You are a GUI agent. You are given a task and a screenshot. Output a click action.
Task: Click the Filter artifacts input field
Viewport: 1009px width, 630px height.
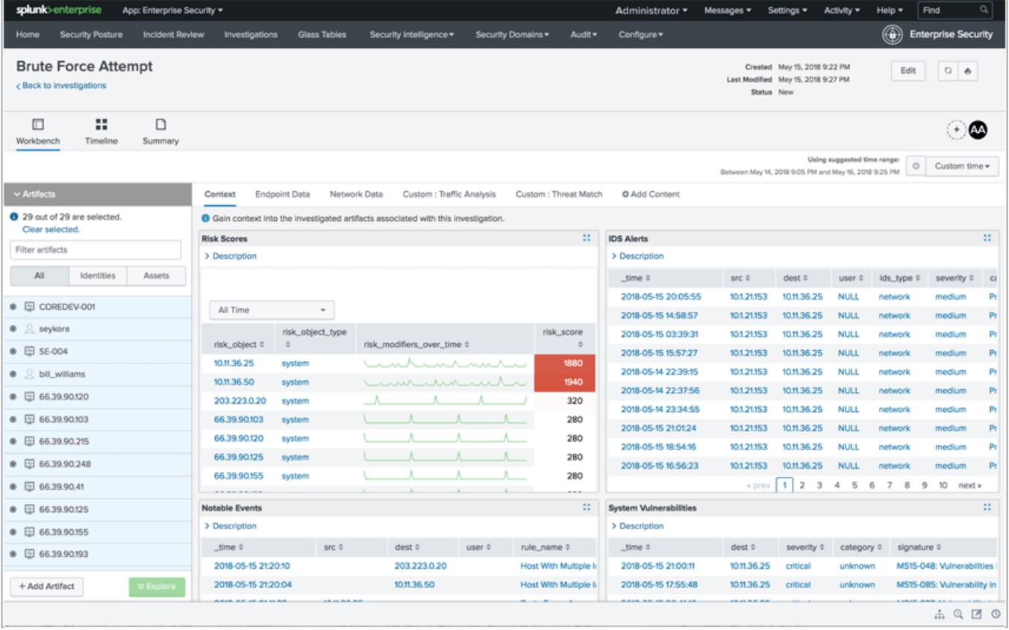click(x=96, y=250)
